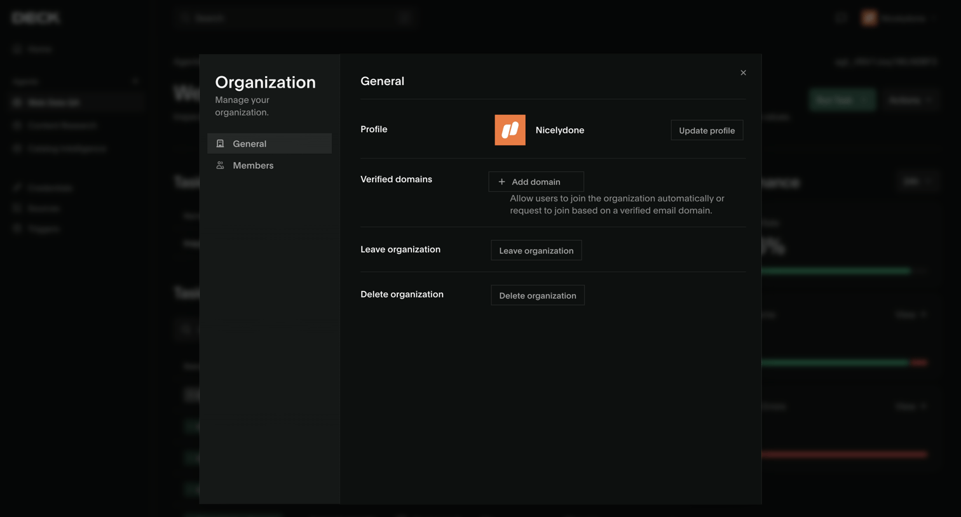Open Catalog Intelligence in the sidebar
This screenshot has width=961, height=517.
click(x=67, y=149)
